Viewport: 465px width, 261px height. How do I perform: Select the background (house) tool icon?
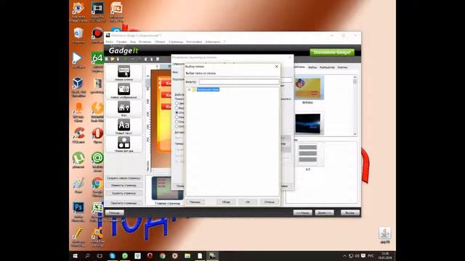coord(124,108)
